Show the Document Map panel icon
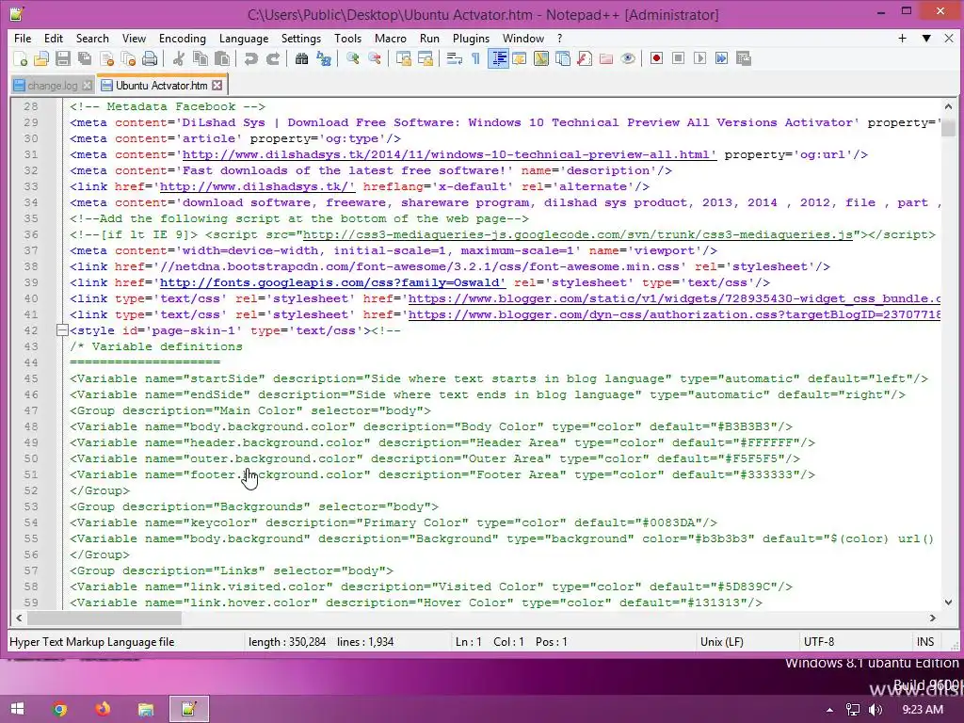 (x=541, y=58)
